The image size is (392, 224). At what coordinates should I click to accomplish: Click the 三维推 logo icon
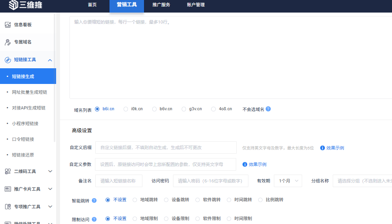(x=13, y=5)
